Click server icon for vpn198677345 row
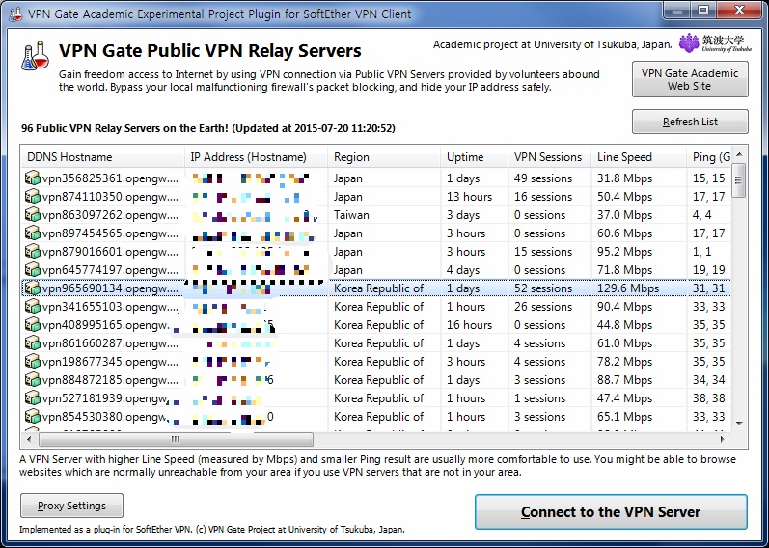 point(33,362)
